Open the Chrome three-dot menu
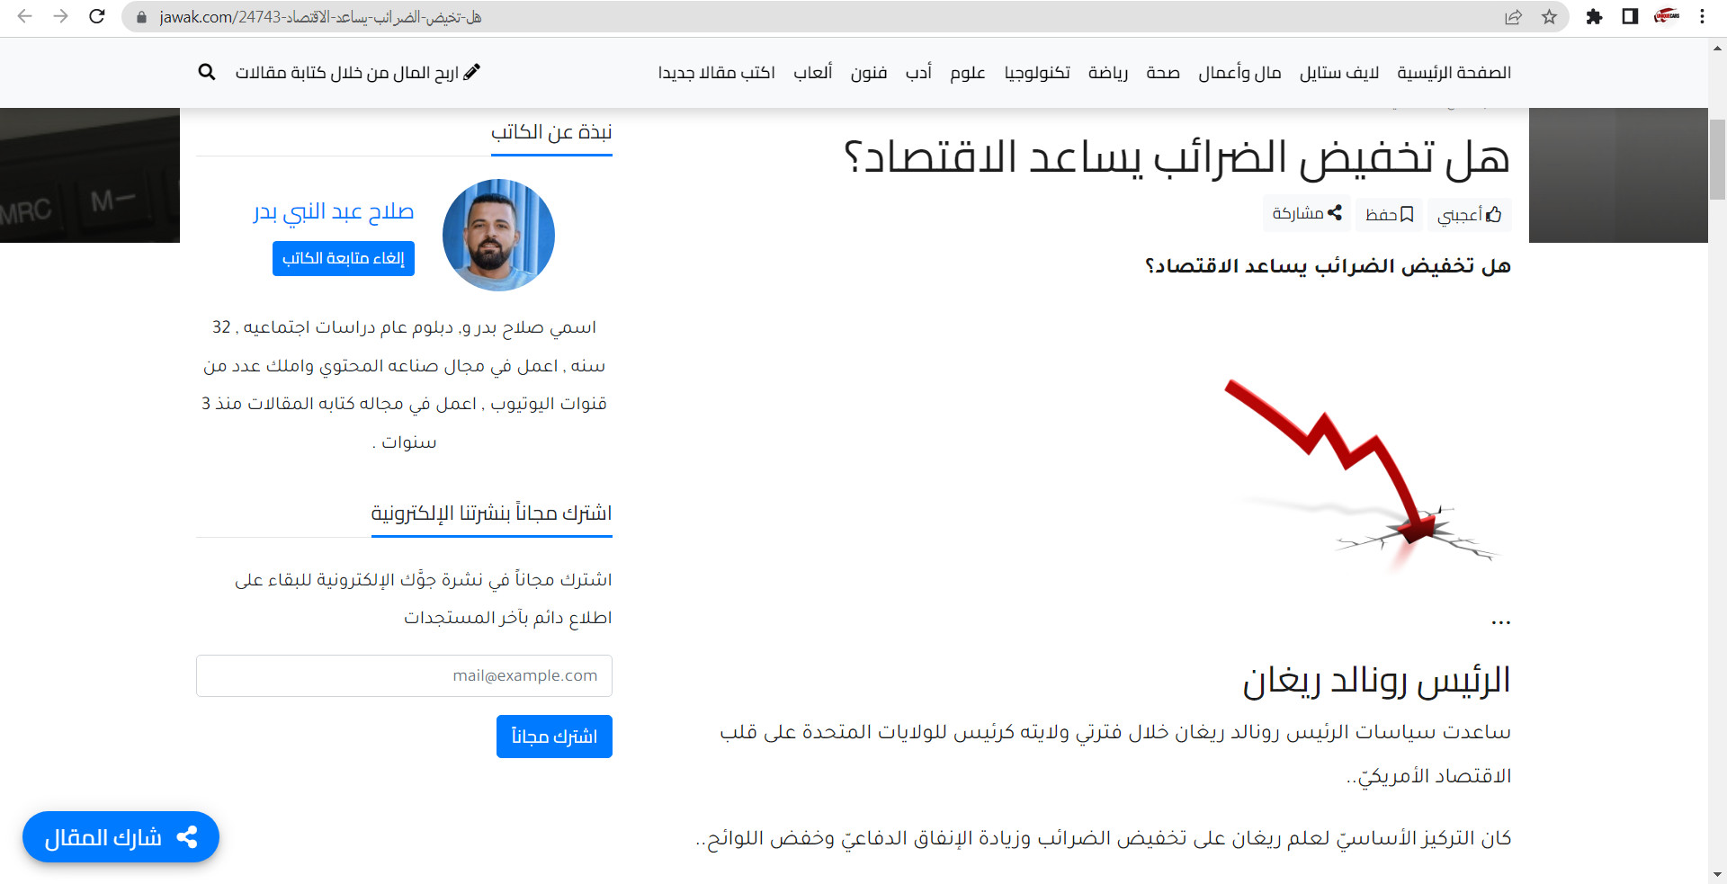Viewport: 1727px width, 884px height. [1703, 16]
